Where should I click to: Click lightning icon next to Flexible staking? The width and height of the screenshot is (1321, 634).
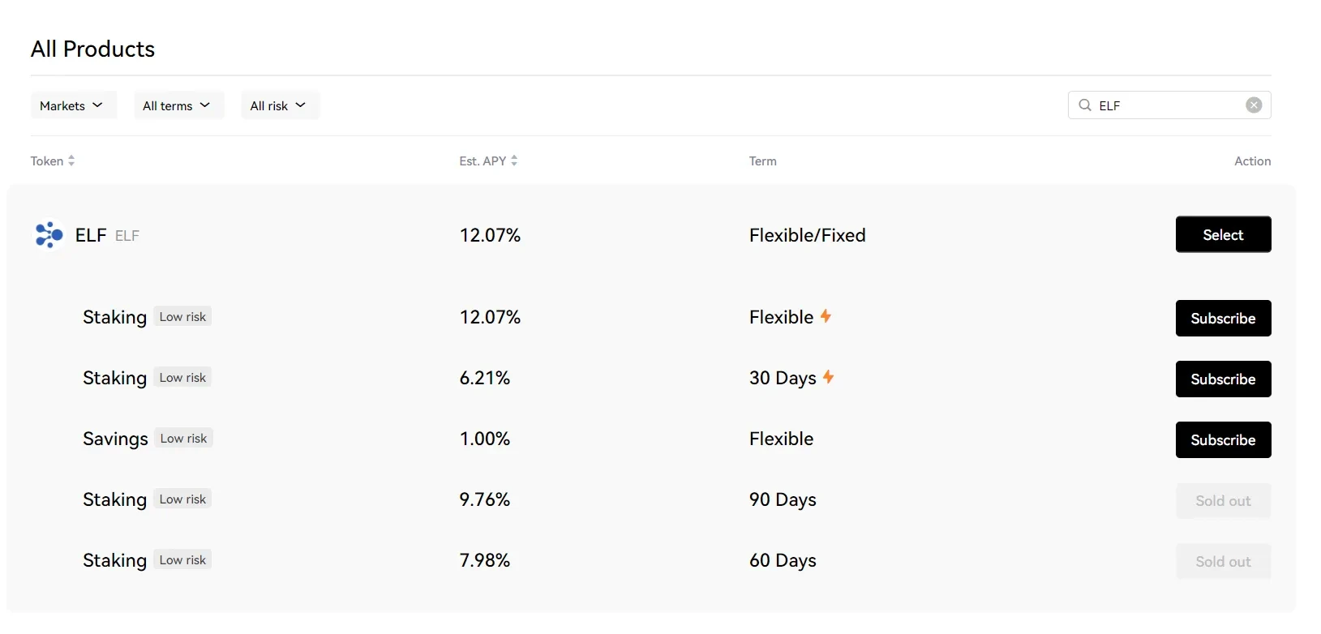click(x=826, y=316)
